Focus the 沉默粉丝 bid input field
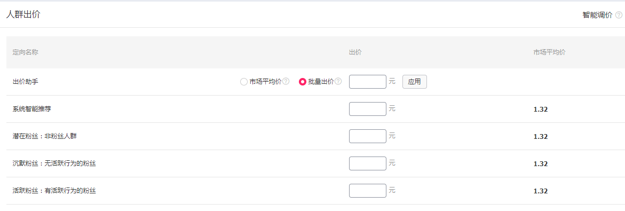Screen dimensions: 625x211 click(368, 163)
